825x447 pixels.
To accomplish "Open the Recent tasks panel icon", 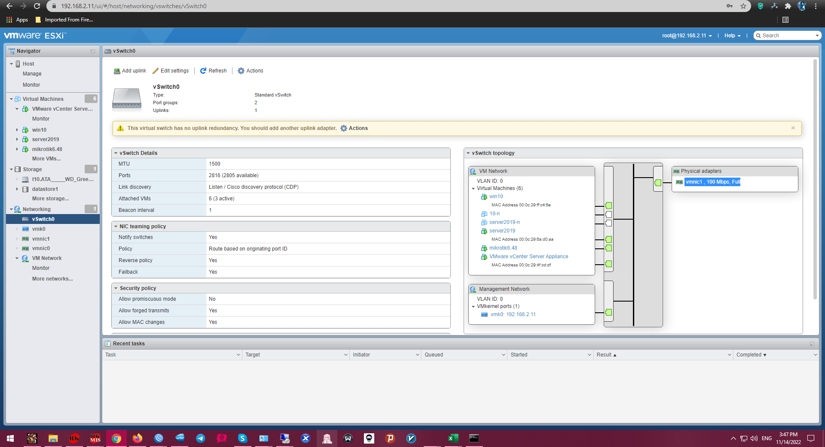I will tap(108, 343).
